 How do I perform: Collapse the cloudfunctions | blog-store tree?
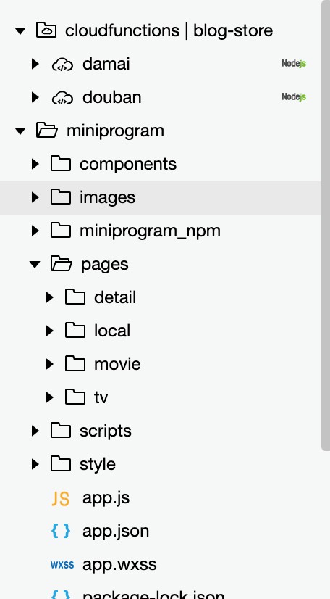(x=20, y=30)
